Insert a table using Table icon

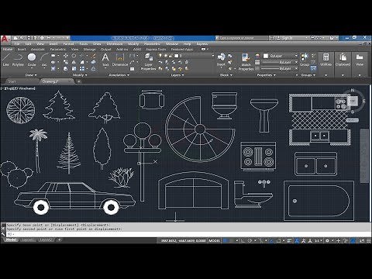point(133,69)
